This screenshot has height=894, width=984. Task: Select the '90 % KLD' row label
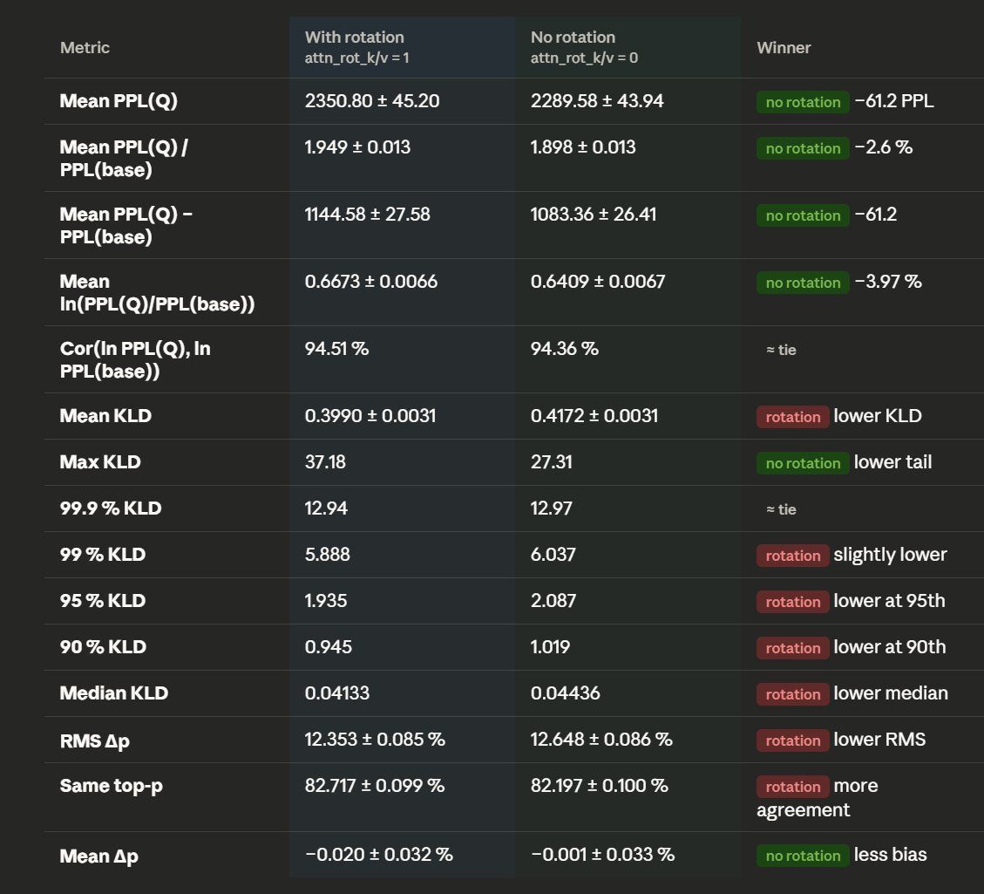[x=104, y=647]
